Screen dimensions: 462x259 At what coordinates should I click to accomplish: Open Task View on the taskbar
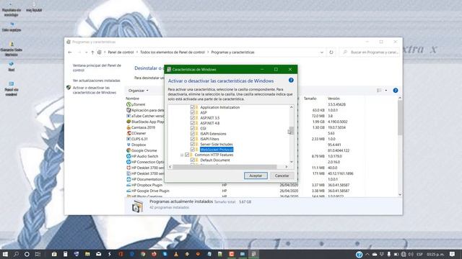coord(38,254)
